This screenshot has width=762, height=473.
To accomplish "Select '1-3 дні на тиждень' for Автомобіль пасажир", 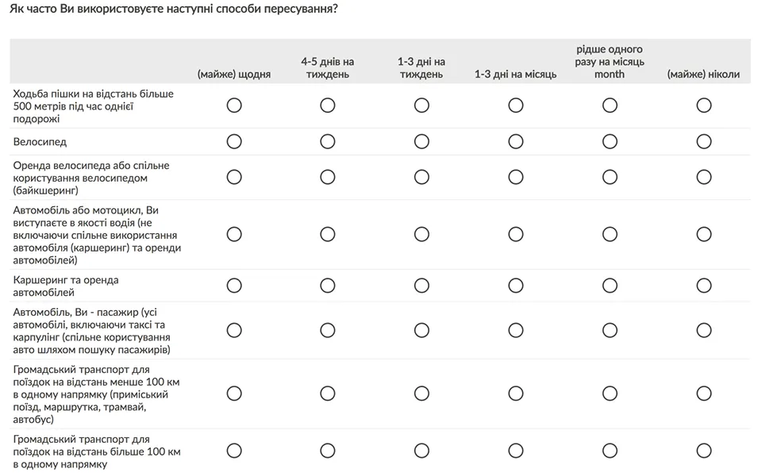I will (x=421, y=330).
